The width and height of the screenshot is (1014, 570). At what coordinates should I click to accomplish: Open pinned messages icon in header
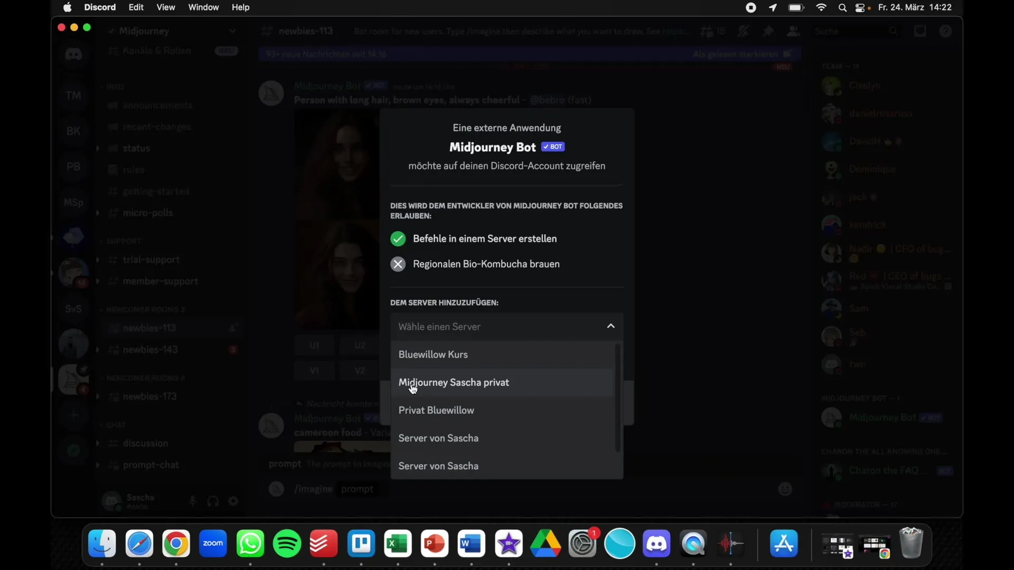point(768,32)
